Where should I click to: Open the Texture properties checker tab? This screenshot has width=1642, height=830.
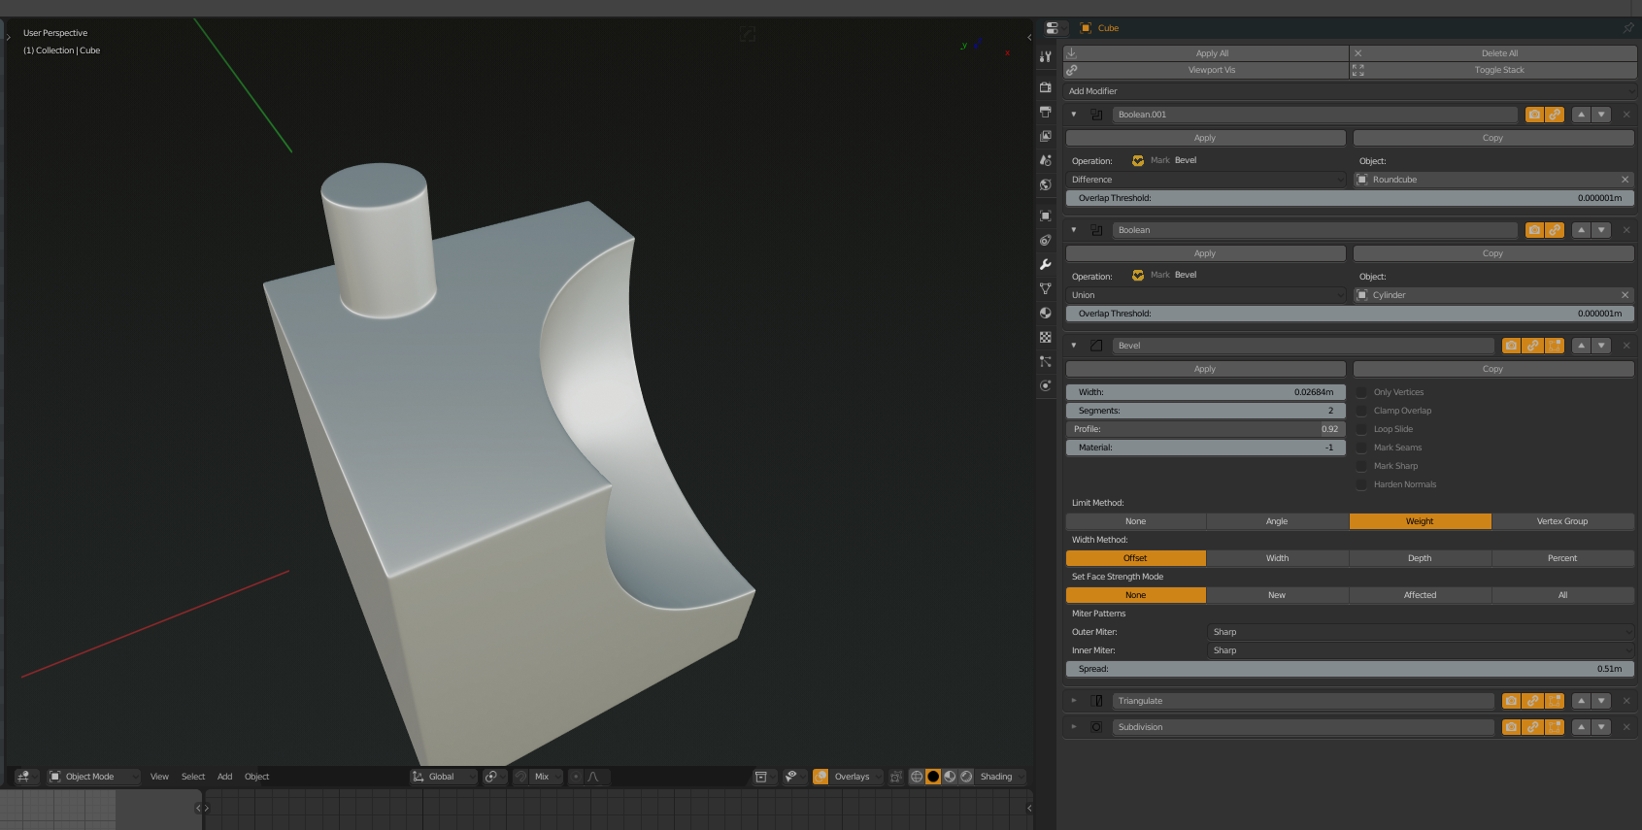click(1046, 337)
